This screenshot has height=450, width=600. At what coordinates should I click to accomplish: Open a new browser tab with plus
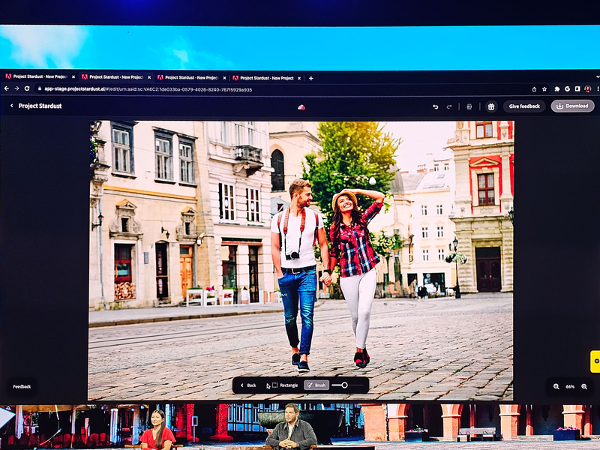311,78
